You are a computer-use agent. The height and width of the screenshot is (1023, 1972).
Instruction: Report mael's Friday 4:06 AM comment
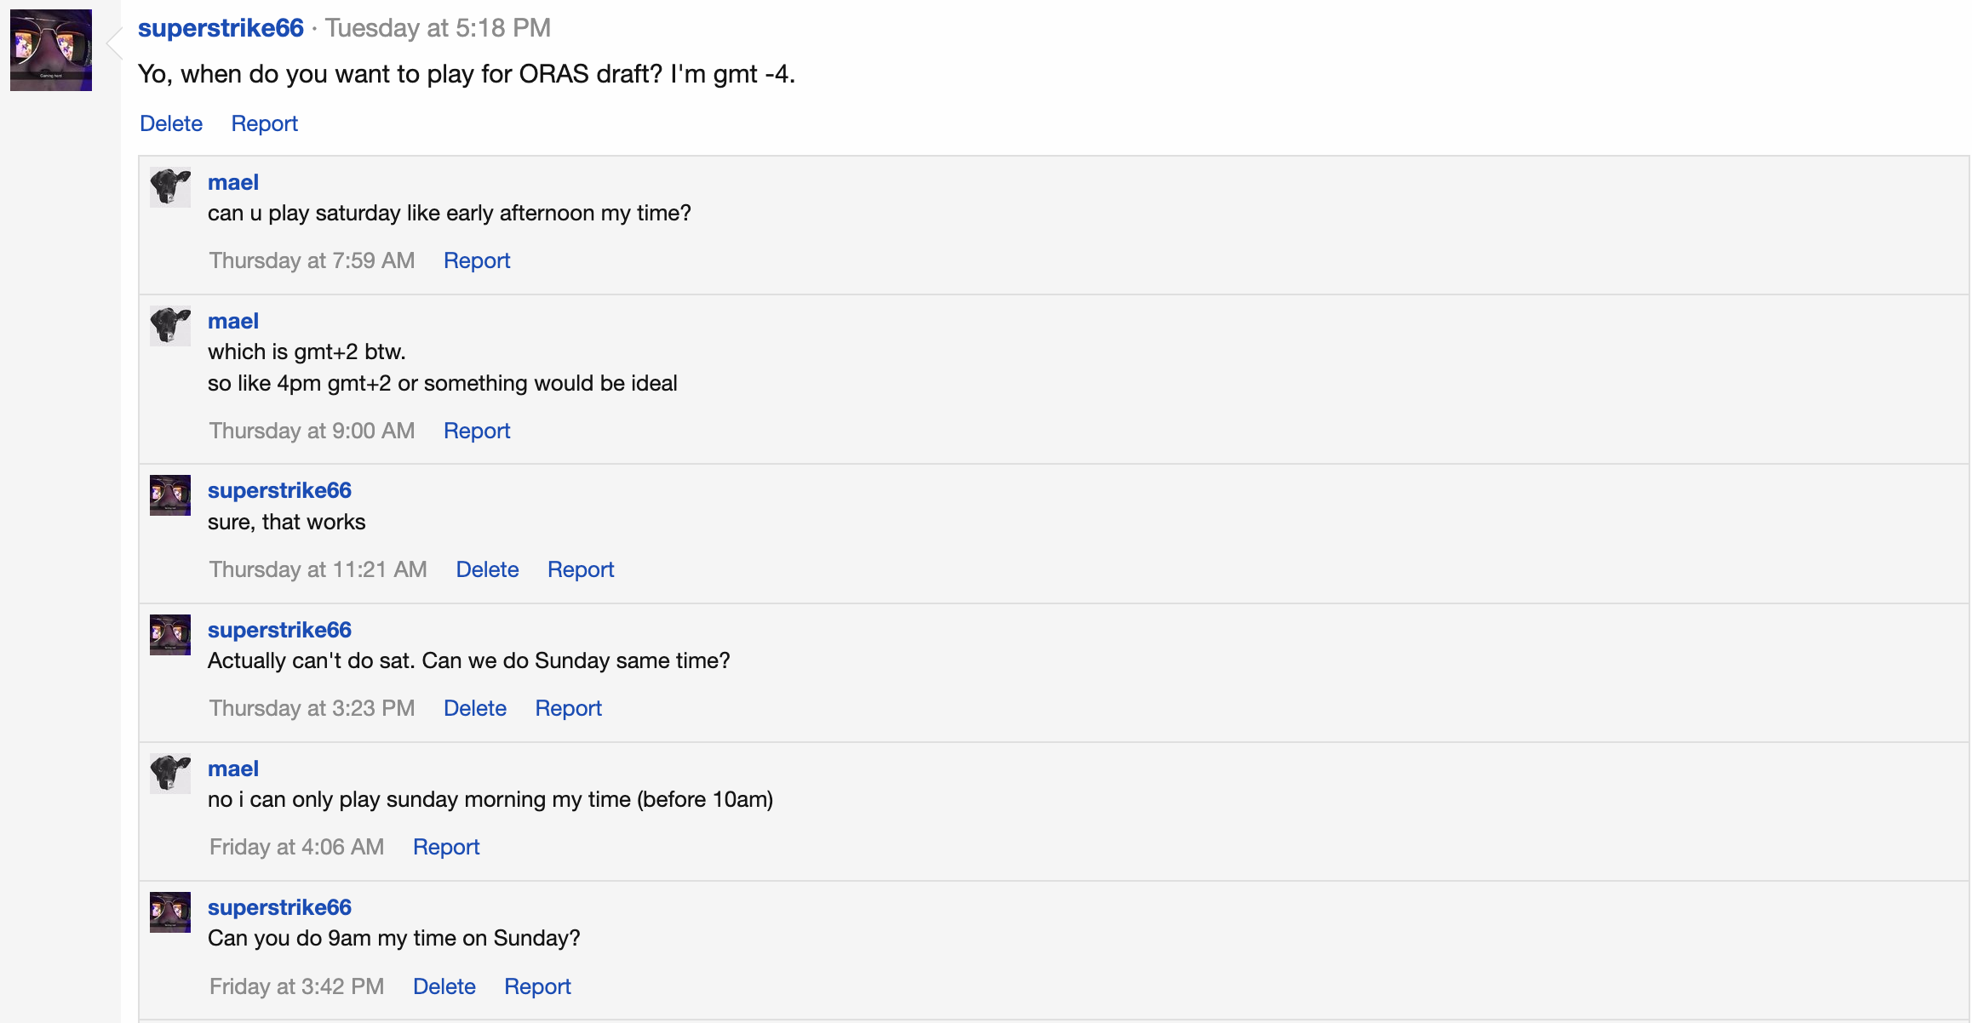click(446, 847)
